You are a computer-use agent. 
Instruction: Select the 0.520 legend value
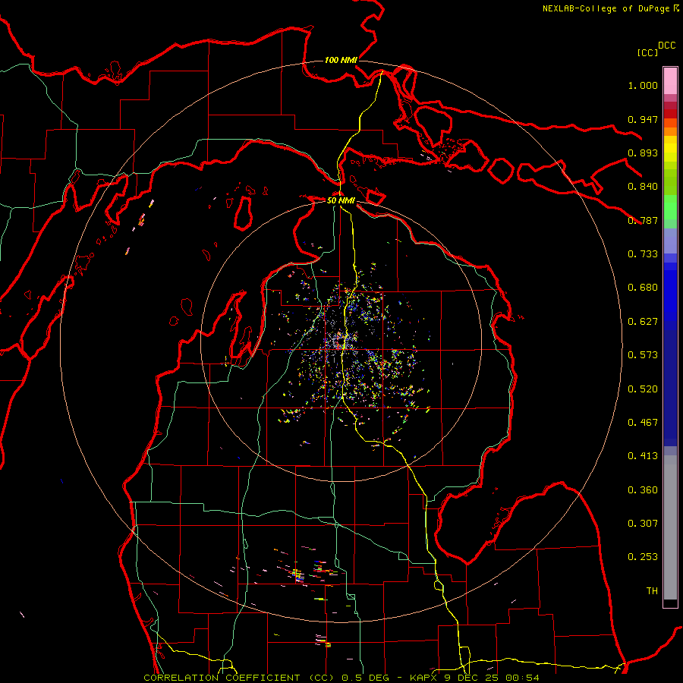(x=643, y=389)
